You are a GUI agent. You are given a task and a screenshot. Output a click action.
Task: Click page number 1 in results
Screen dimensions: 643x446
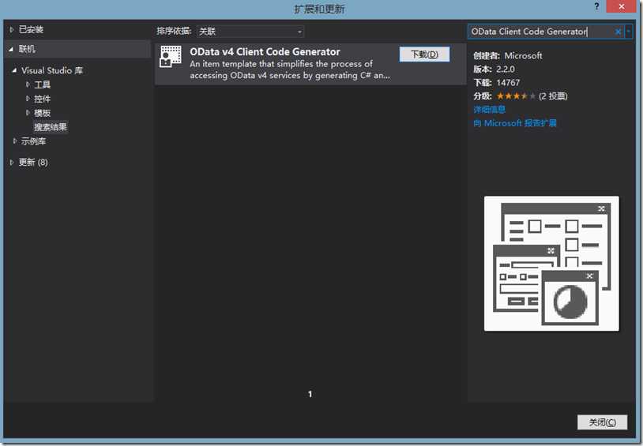click(x=310, y=394)
